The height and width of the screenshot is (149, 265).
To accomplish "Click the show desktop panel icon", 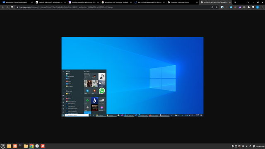I will click(x=9, y=146).
